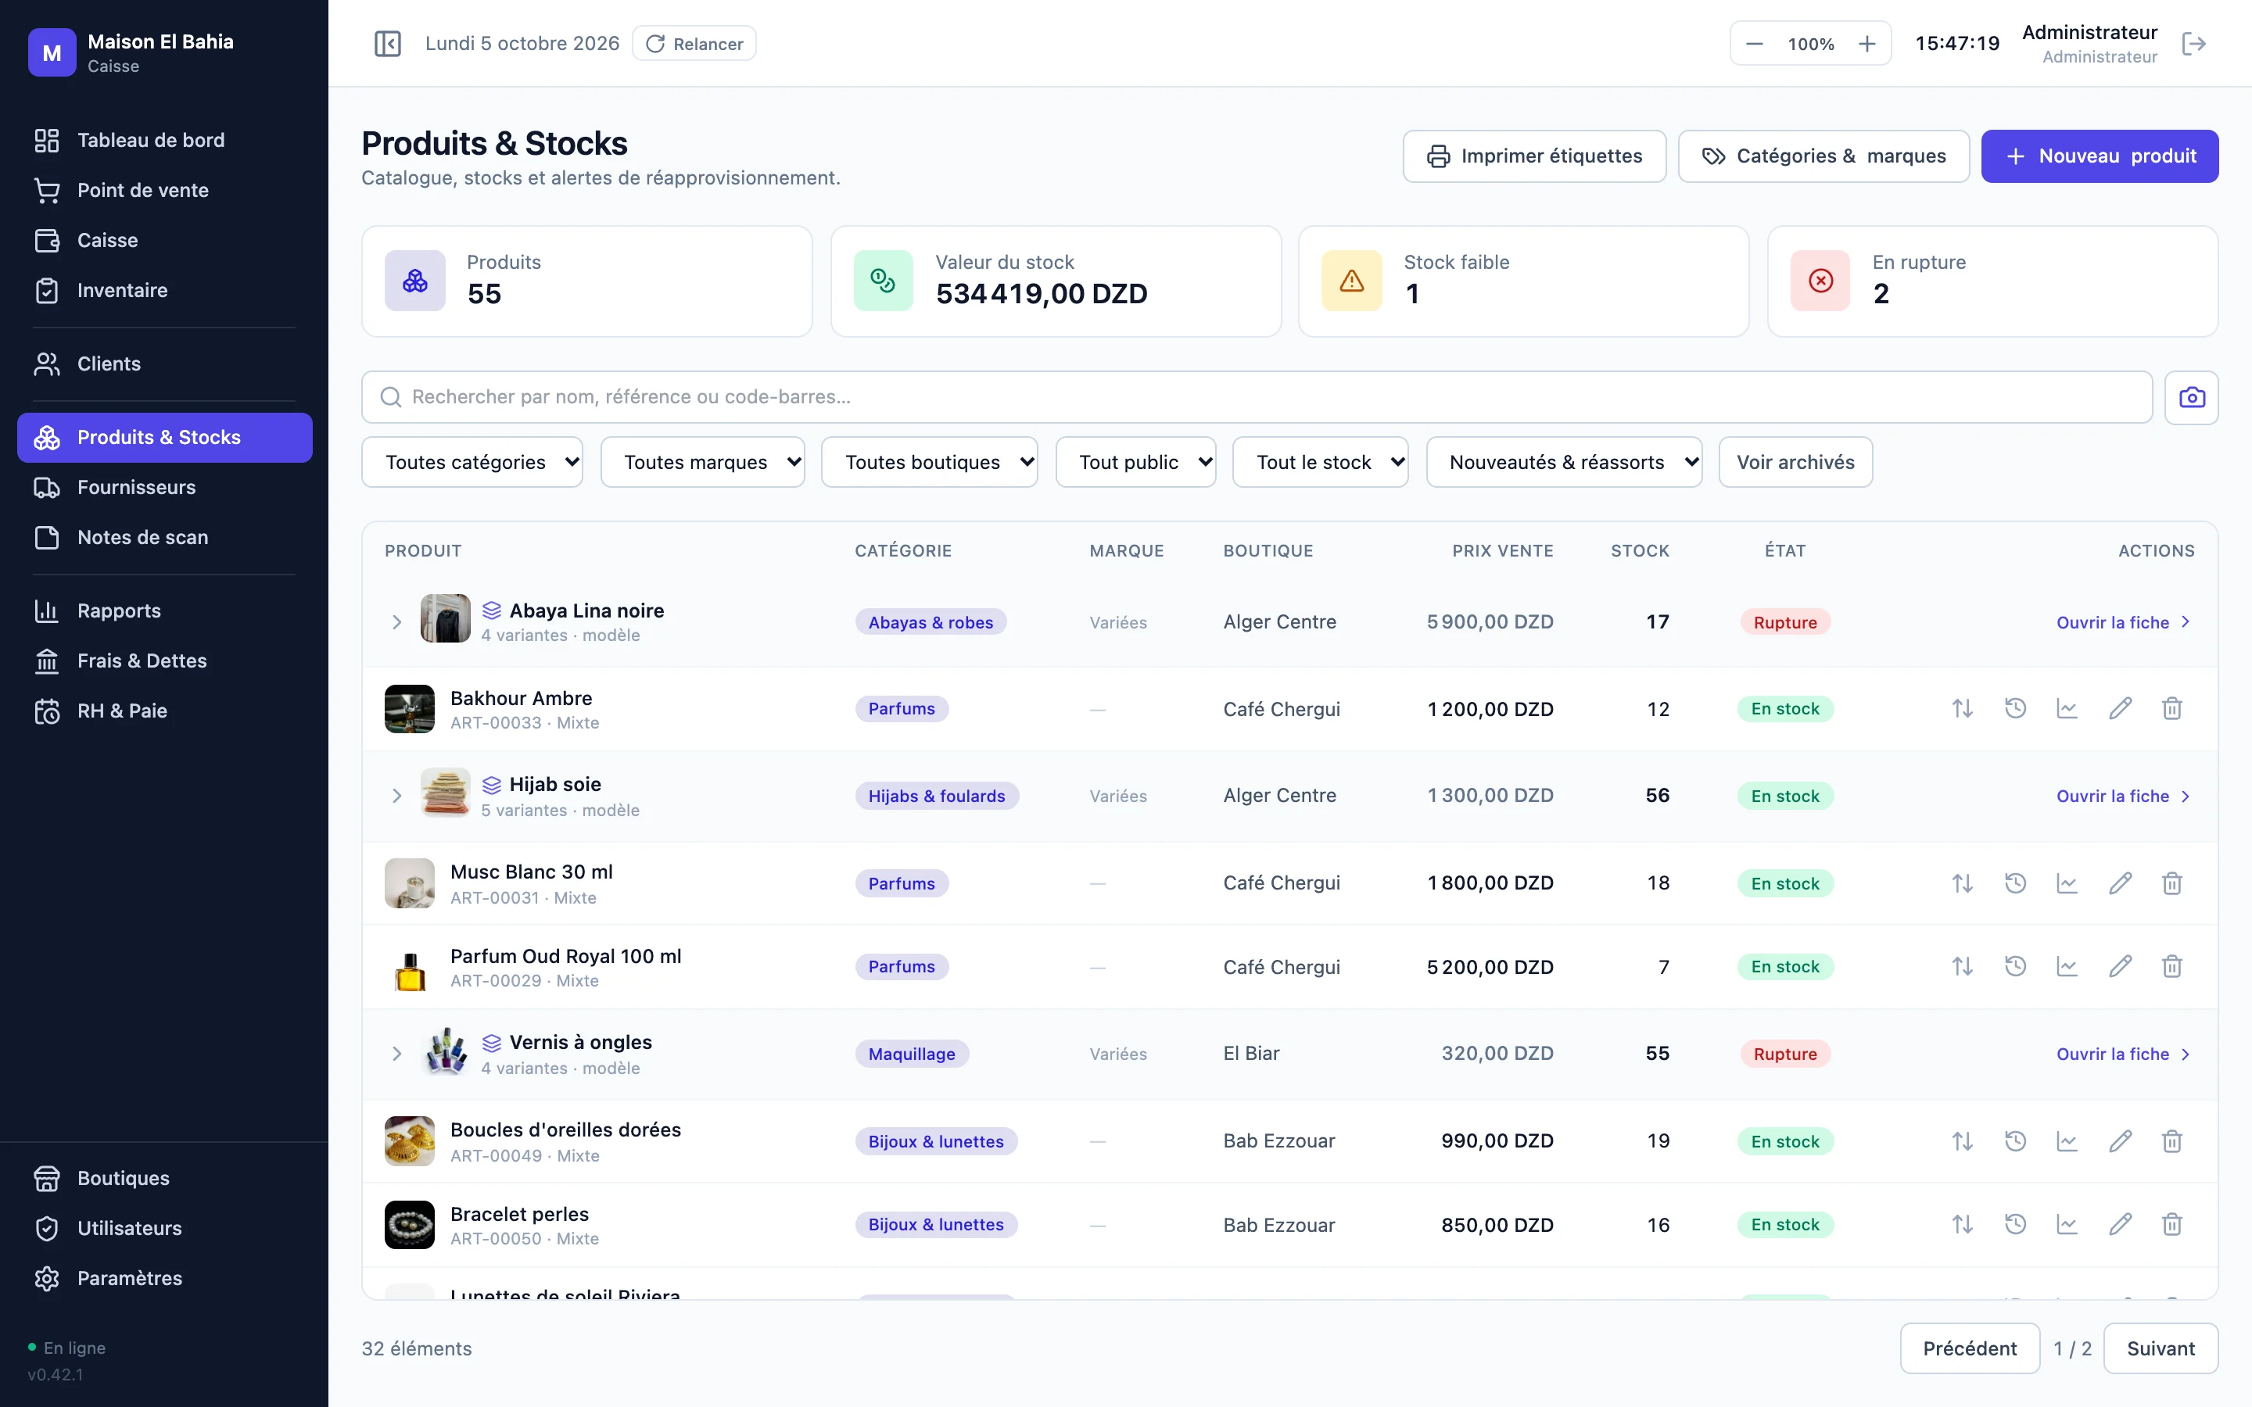Collapse the sidebar panel icon
This screenshot has width=2252, height=1407.
tap(387, 44)
